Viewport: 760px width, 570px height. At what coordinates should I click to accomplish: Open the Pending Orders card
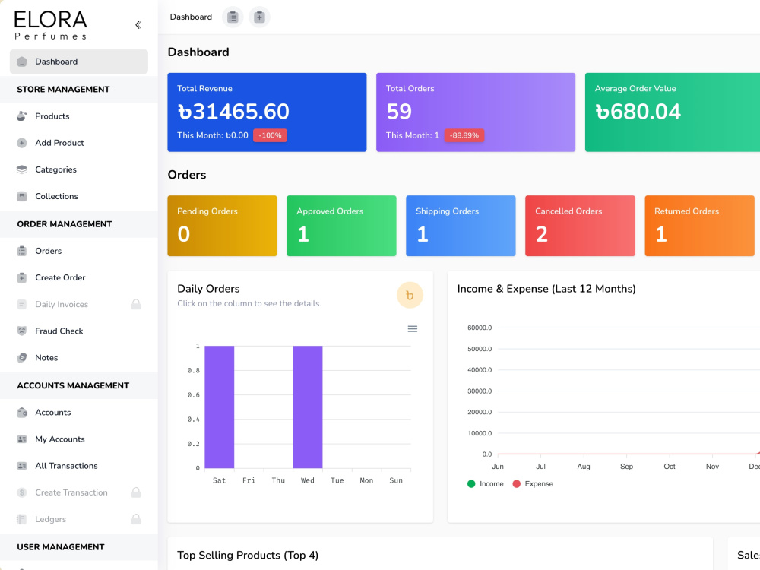click(x=223, y=226)
